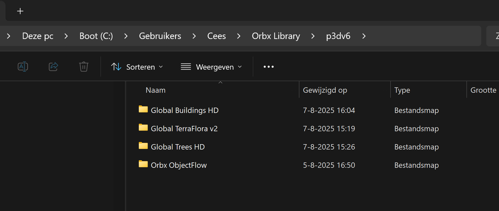Open the Weergeven dropdown menu

pyautogui.click(x=211, y=67)
